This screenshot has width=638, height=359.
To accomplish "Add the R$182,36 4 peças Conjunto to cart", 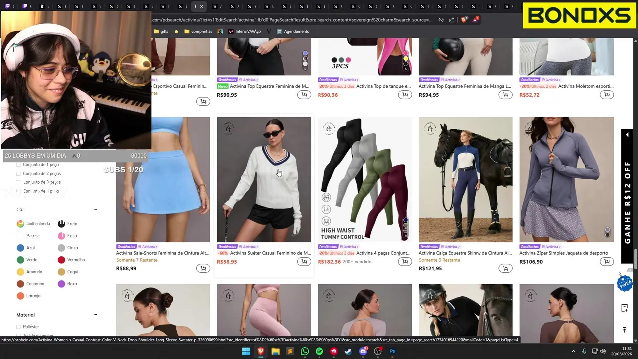I will click(x=405, y=262).
